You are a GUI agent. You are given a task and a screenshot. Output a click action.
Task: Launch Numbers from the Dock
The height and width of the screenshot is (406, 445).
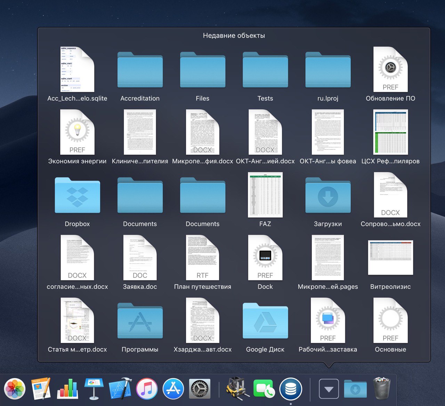pyautogui.click(x=67, y=388)
